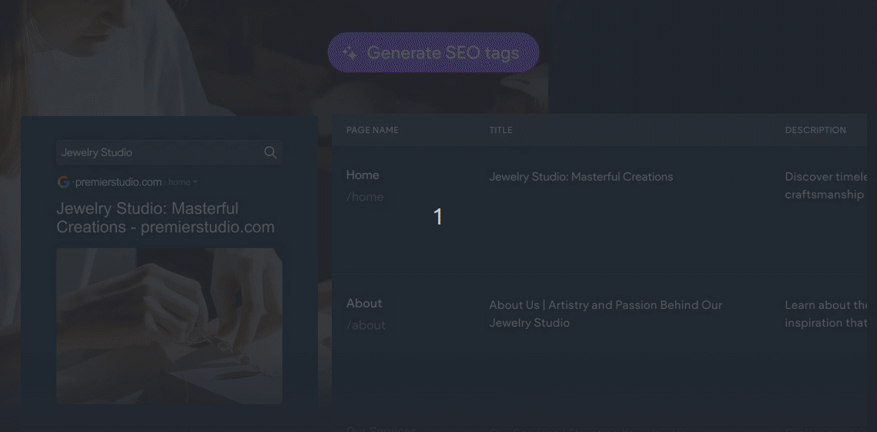Click the magnifier search icon
877x432 pixels.
[x=270, y=152]
